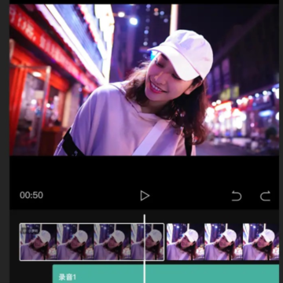
Task: Click the white playhead line
Action: 144,248
